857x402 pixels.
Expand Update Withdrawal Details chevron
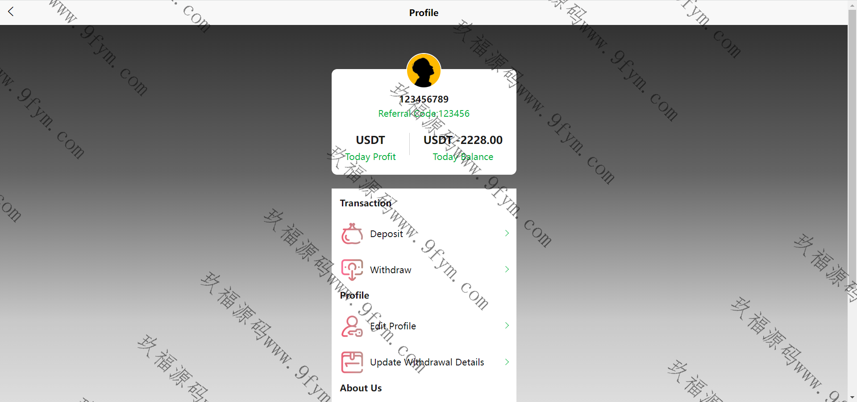coord(507,362)
